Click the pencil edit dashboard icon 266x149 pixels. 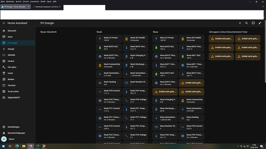(260, 23)
